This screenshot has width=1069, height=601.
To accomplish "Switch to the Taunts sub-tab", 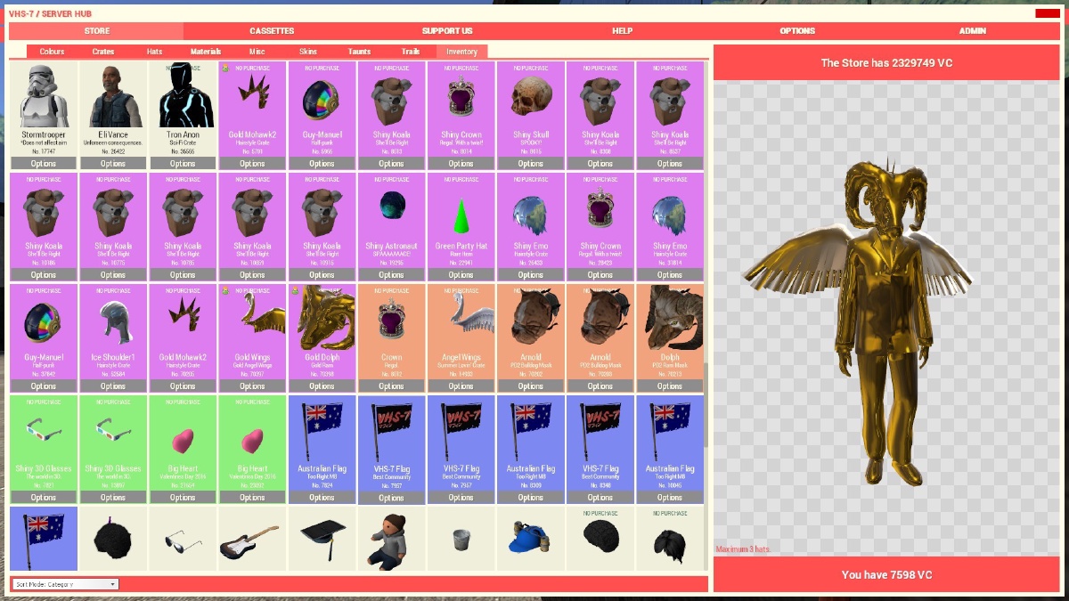I will coord(360,51).
